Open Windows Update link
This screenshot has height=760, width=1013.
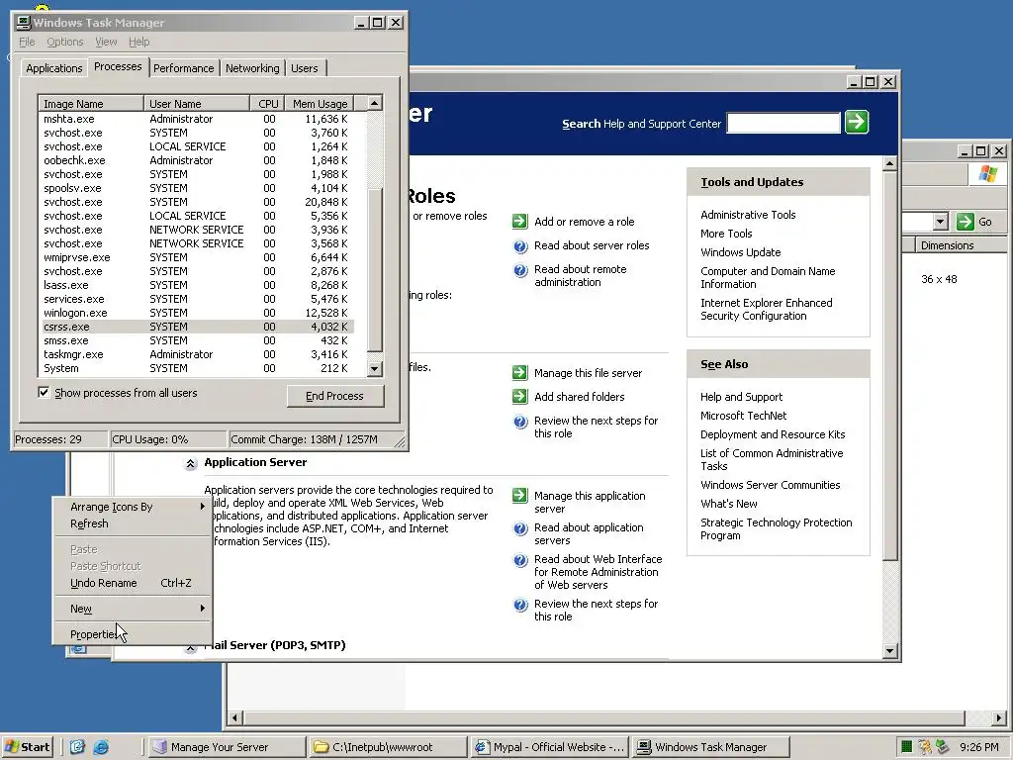740,252
